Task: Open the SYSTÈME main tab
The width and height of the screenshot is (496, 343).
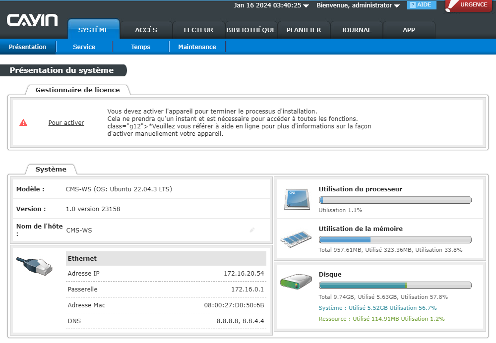Action: tap(94, 30)
